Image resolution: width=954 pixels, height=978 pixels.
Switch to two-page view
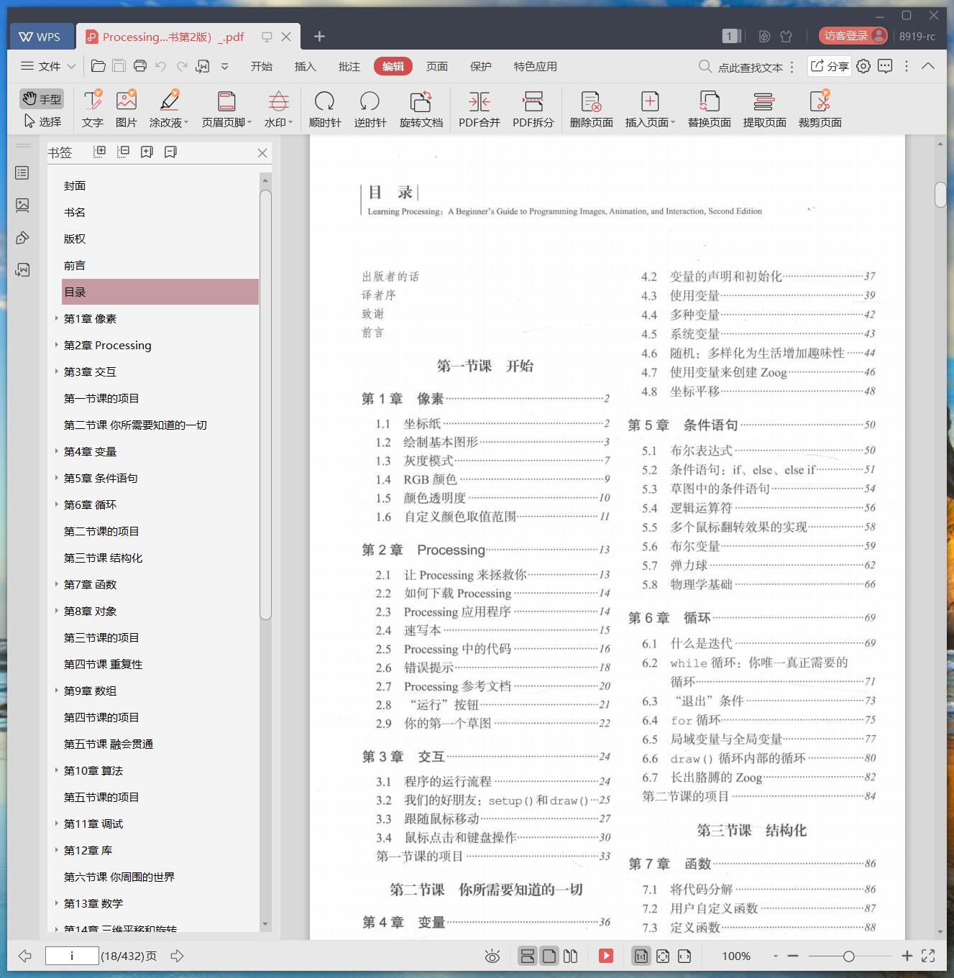click(x=571, y=956)
